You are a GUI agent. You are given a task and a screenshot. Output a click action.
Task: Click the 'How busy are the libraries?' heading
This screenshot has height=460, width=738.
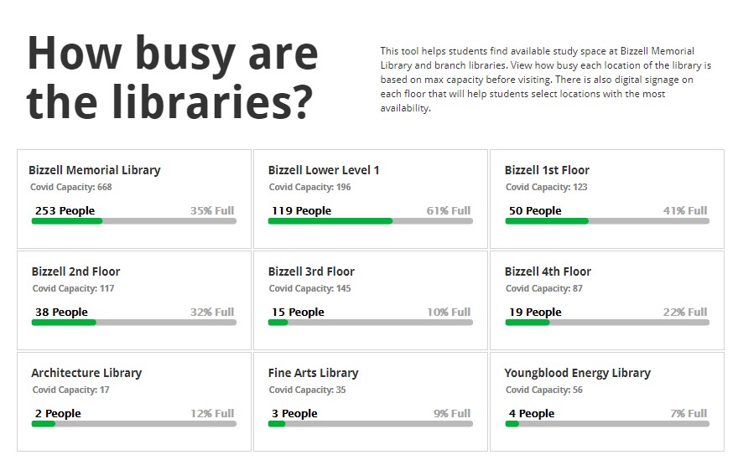173,77
